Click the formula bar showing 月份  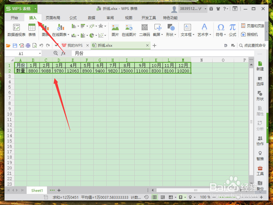pyautogui.click(x=163, y=53)
